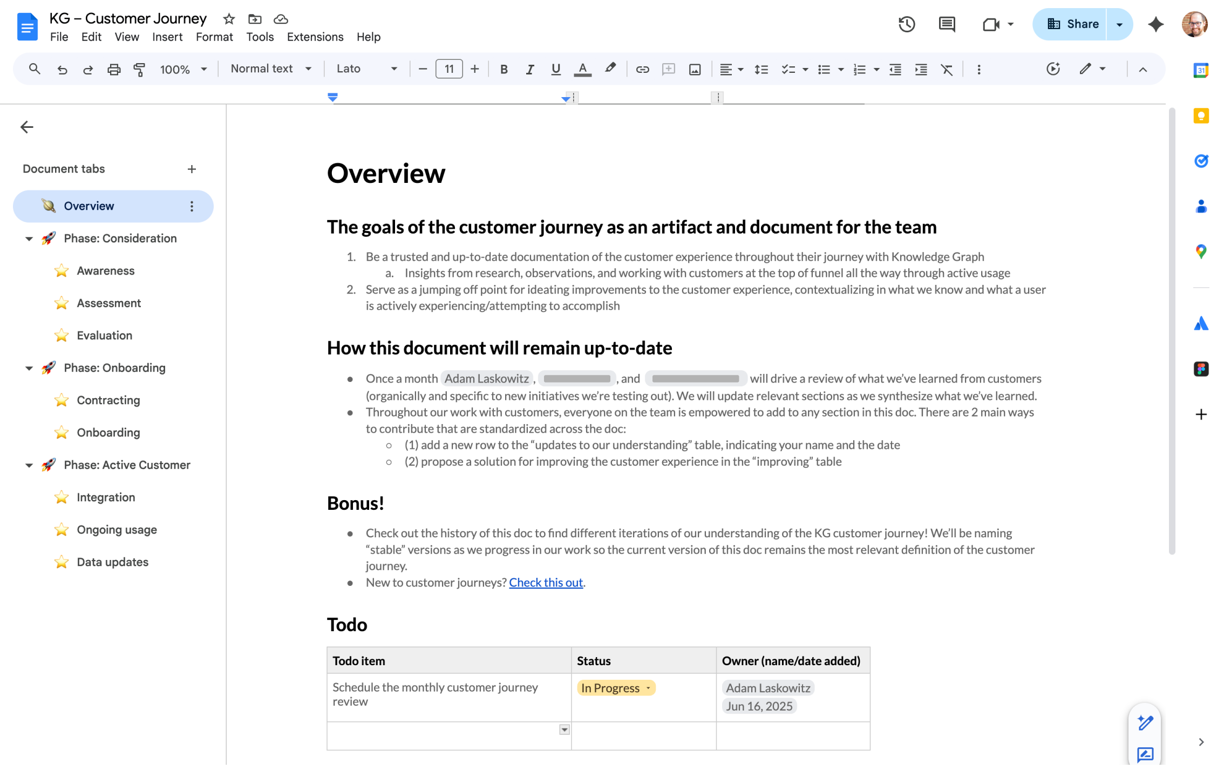Click the paint format roller icon

click(139, 69)
